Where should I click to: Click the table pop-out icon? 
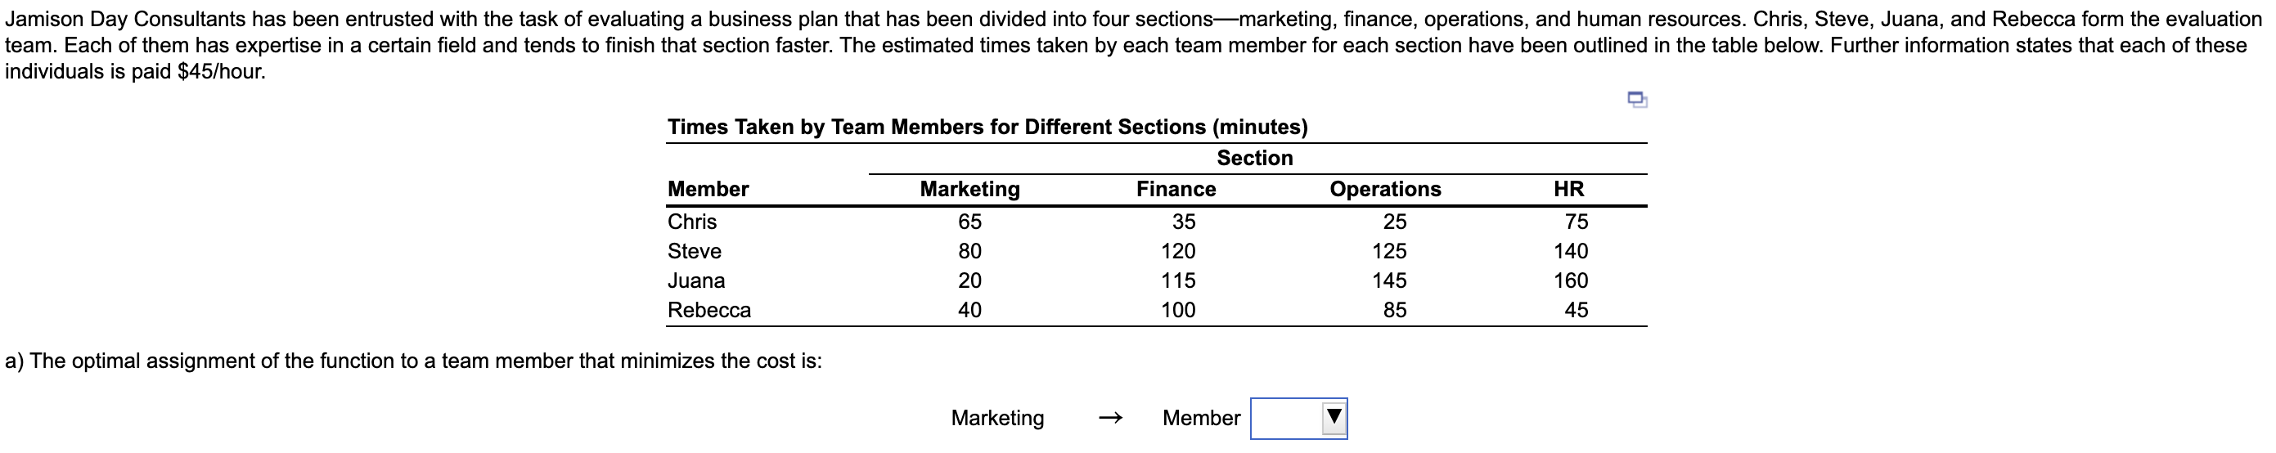coord(1636,100)
